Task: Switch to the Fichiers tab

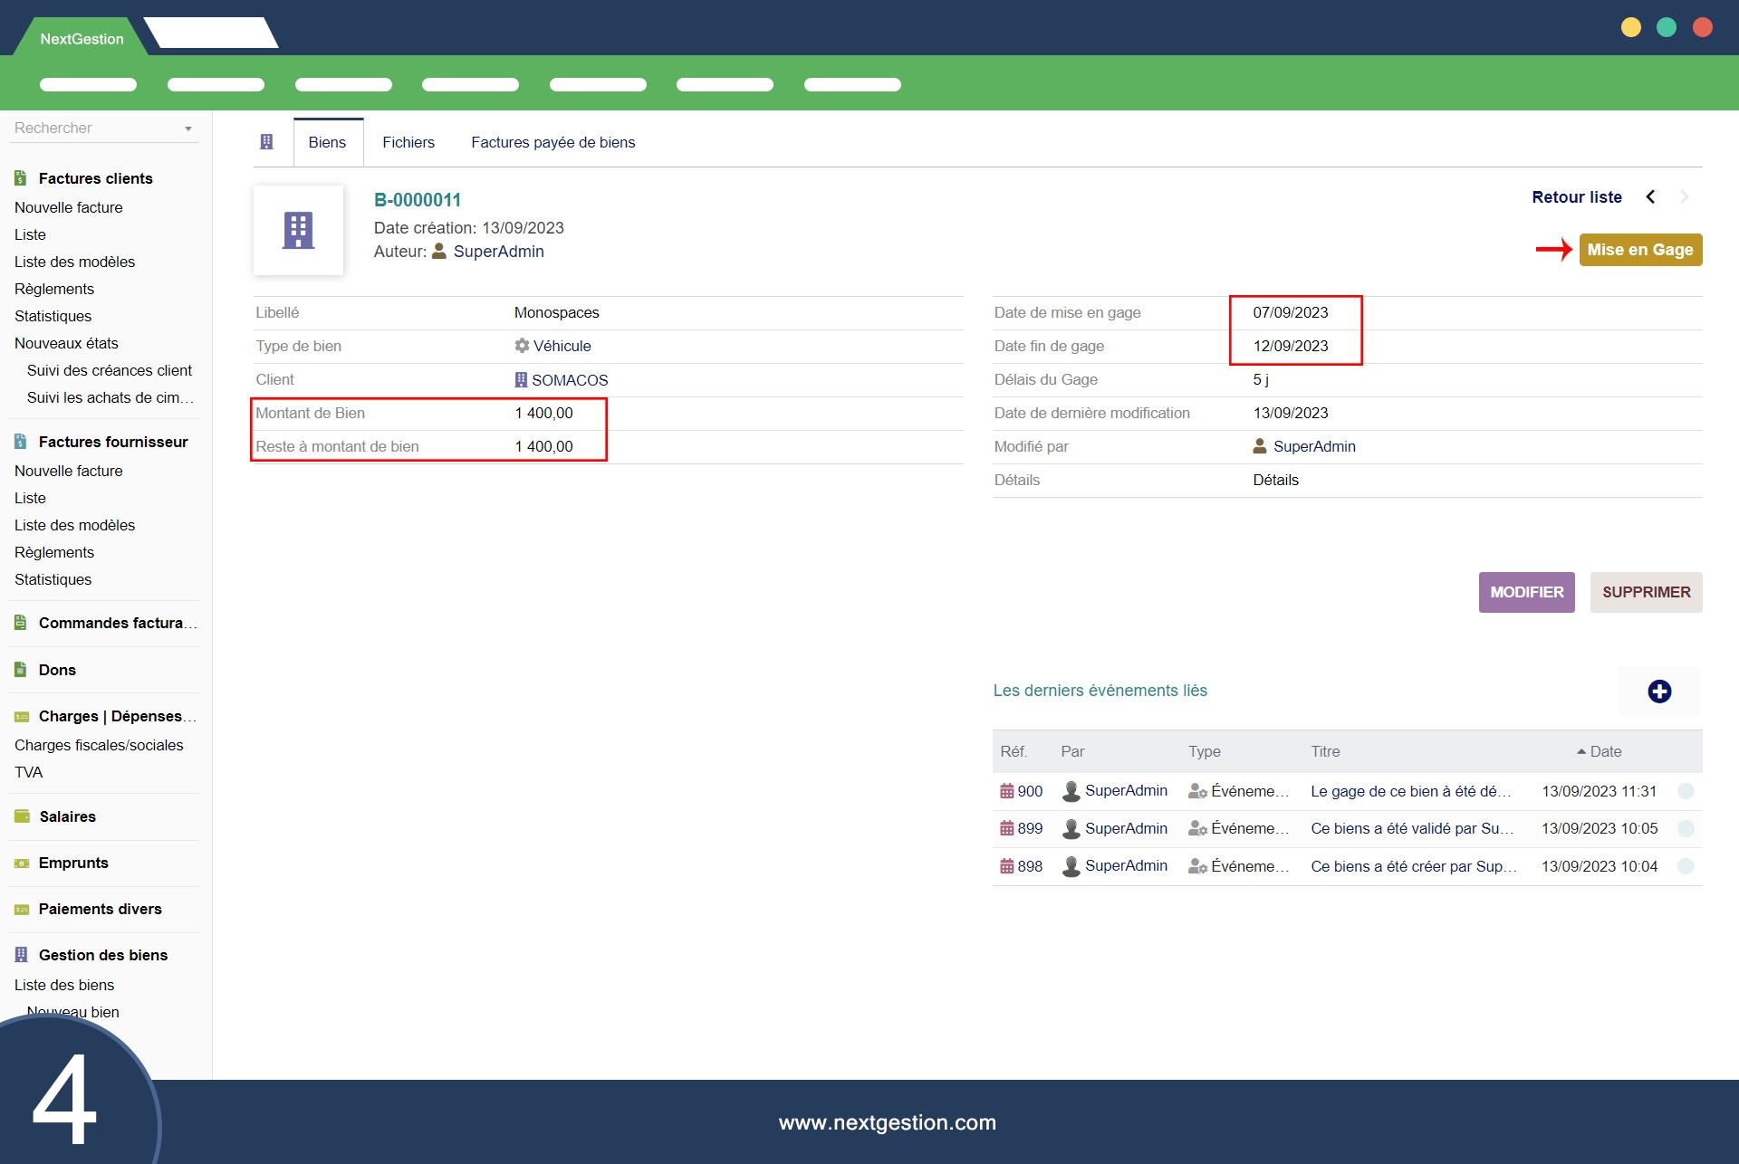Action: (408, 142)
